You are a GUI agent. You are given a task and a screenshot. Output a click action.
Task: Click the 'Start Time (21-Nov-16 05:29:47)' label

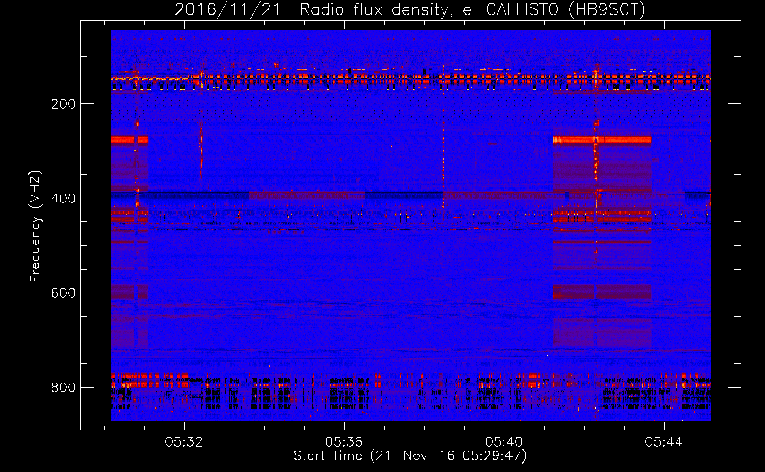tap(410, 456)
